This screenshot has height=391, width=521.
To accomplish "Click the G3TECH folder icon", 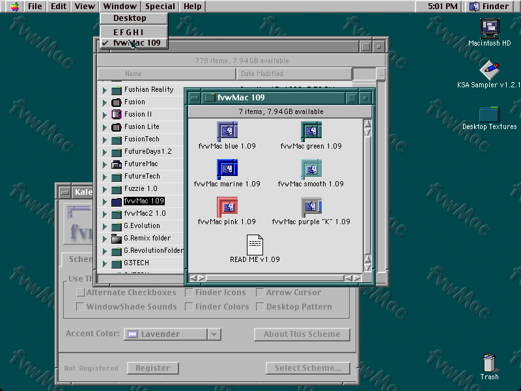I will pos(117,263).
